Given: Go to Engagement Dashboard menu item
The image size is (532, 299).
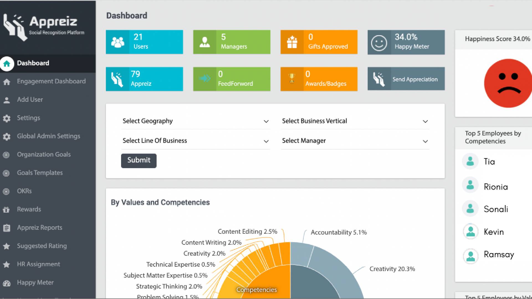Looking at the screenshot, I should (x=48, y=82).
